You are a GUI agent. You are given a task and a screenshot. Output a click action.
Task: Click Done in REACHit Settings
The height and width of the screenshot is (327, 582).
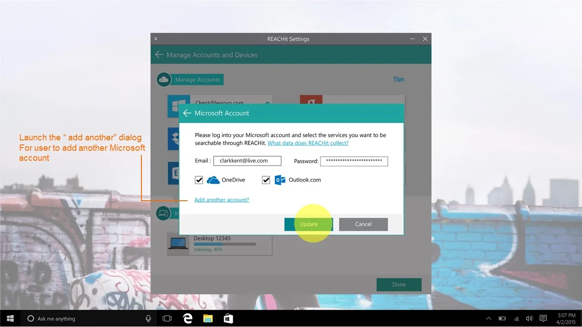point(399,285)
